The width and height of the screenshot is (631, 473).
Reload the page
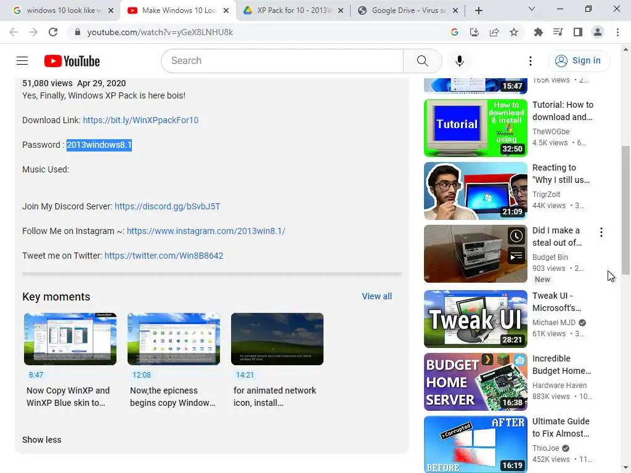(x=53, y=32)
